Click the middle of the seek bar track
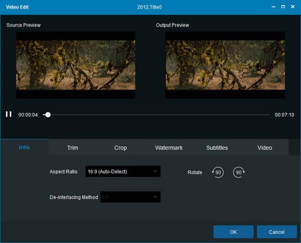 (157, 115)
